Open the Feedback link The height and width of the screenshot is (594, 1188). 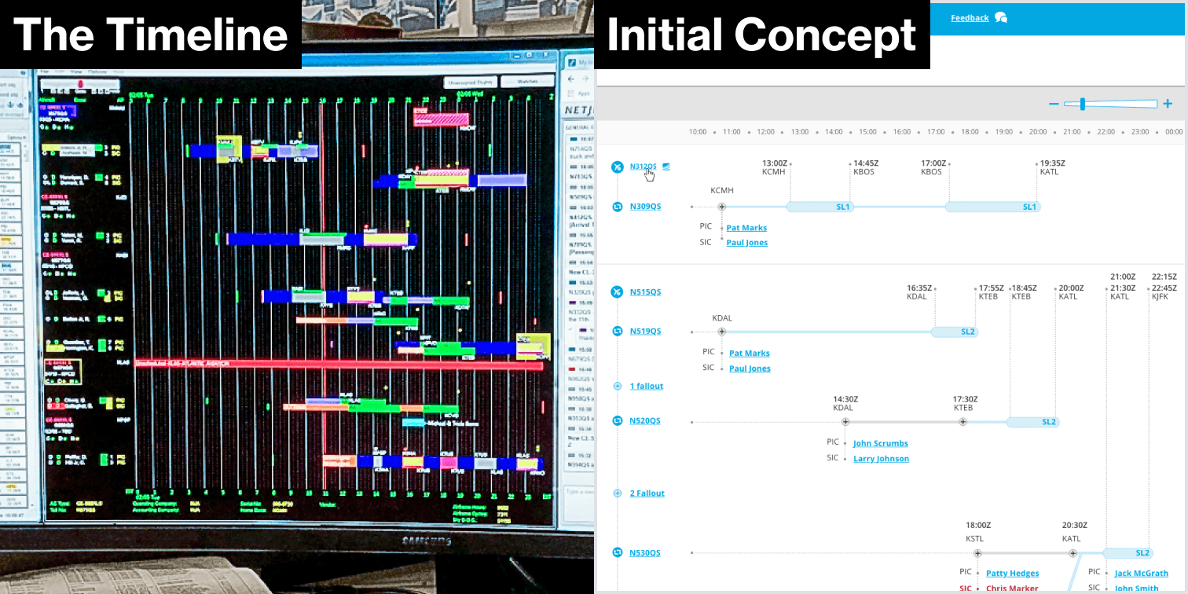click(x=970, y=18)
